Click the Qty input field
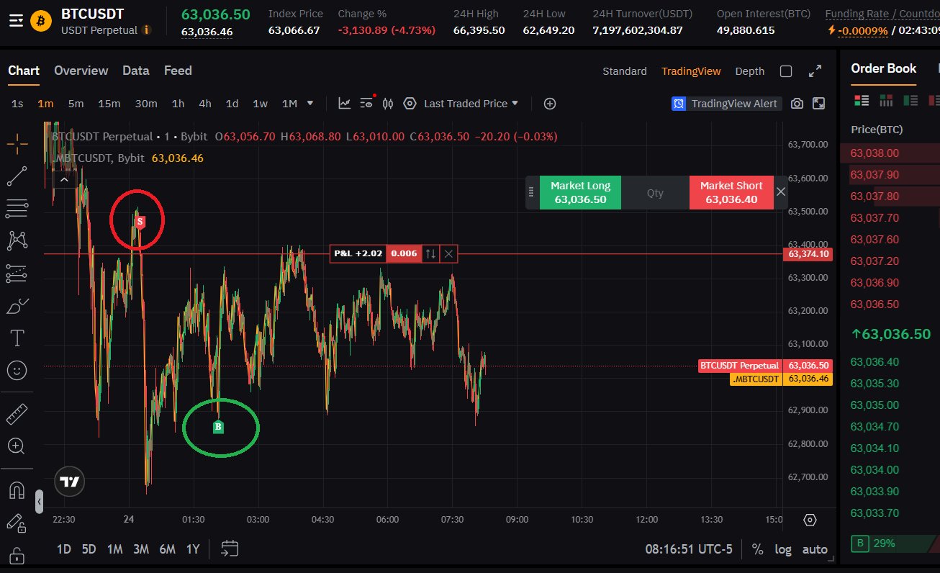 click(655, 193)
